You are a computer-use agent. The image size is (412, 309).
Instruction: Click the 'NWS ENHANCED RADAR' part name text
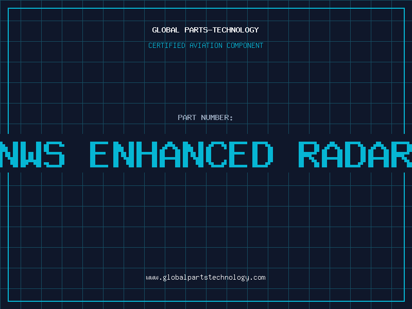pyautogui.click(x=206, y=154)
